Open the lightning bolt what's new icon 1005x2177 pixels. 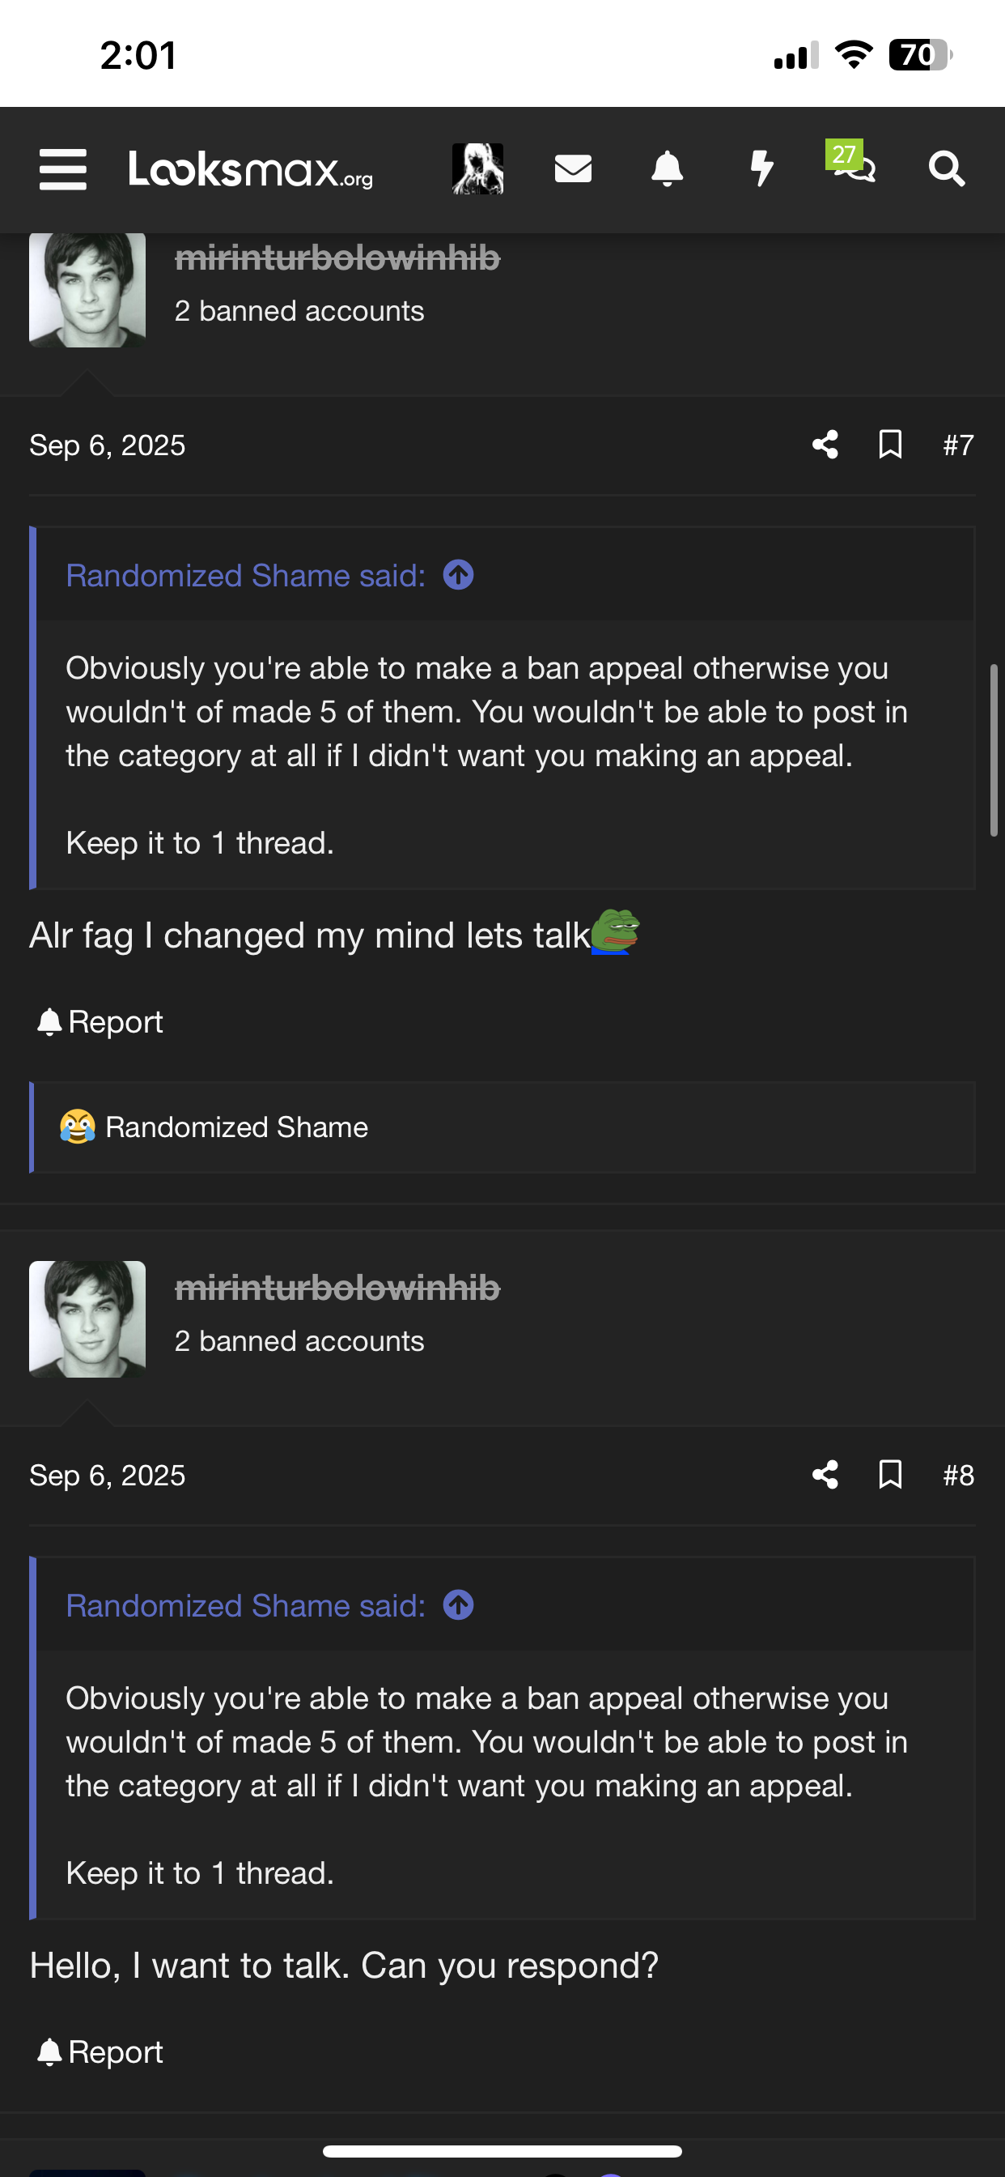761,168
